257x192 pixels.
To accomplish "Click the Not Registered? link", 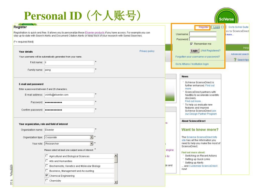I will [211, 50].
